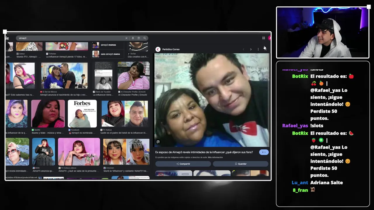Open the AI Character Profile Emochi thumbnail

134,76
